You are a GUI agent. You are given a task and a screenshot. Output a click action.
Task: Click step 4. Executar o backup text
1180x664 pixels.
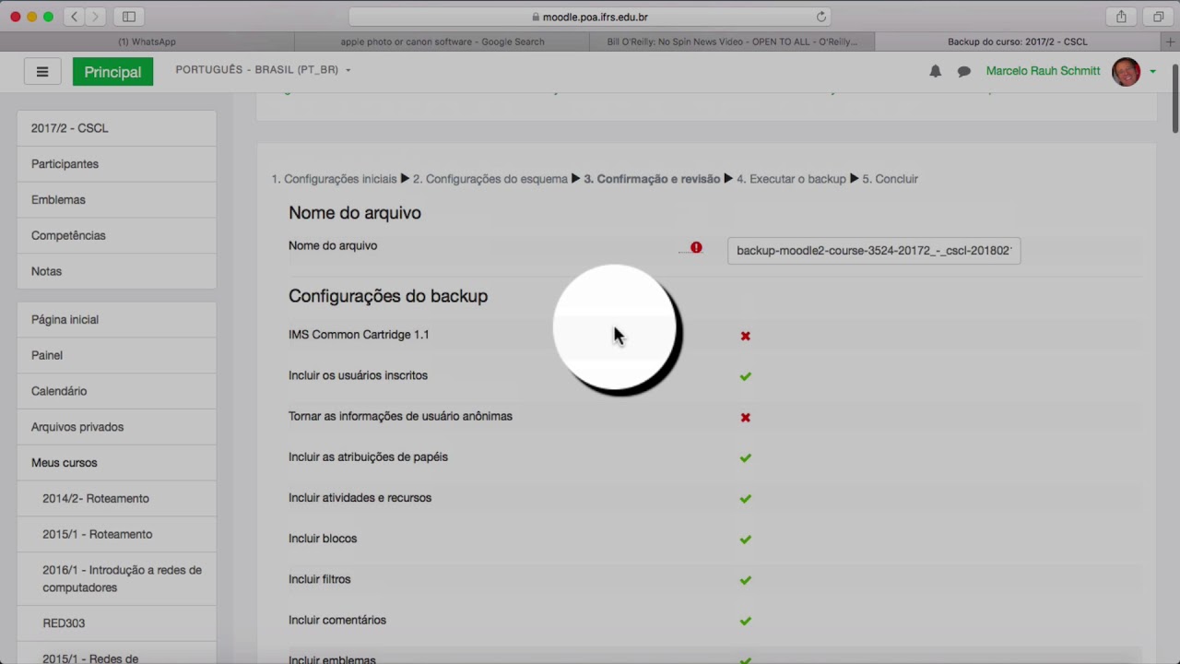pos(791,179)
